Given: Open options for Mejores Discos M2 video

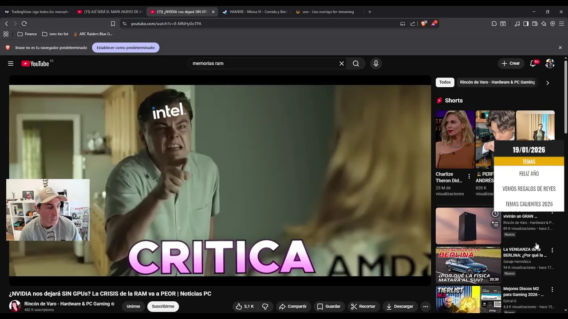Looking at the screenshot, I should click(552, 289).
